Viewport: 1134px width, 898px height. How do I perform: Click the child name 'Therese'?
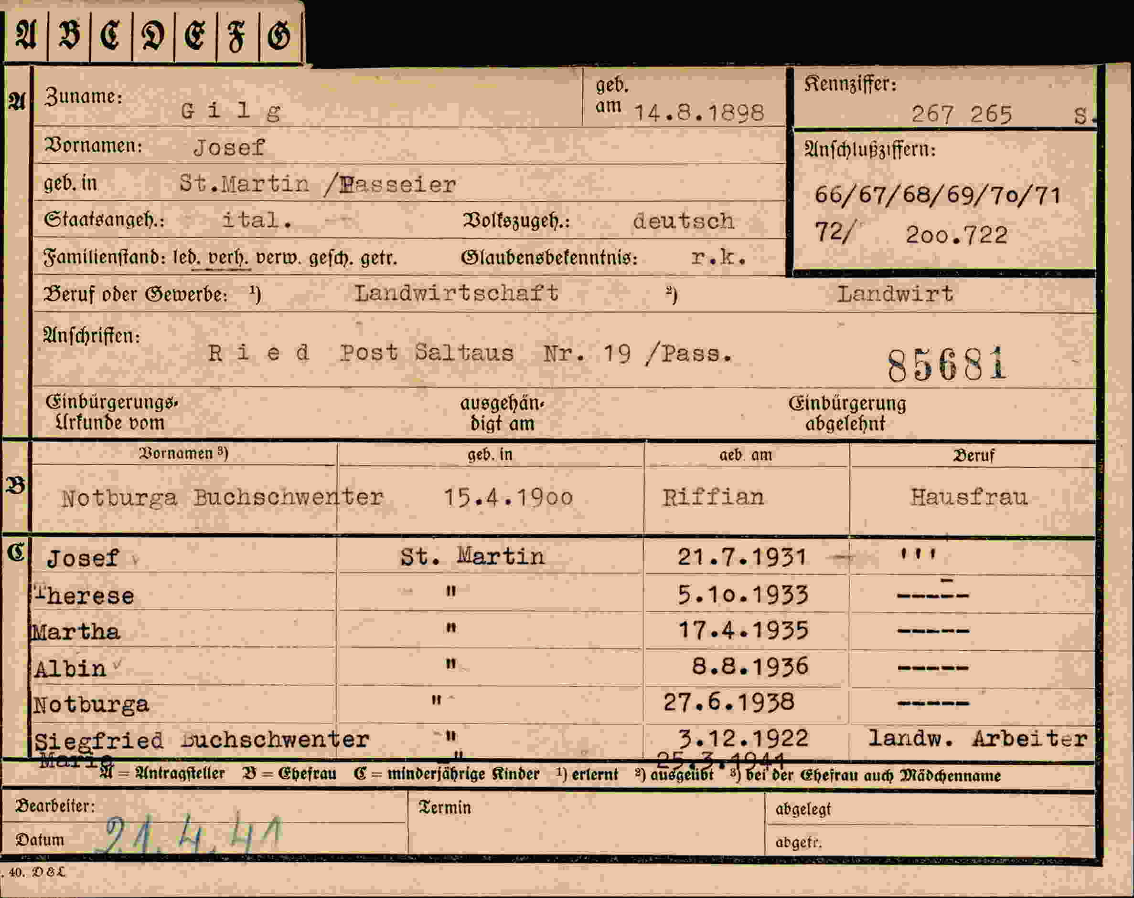pyautogui.click(x=84, y=595)
